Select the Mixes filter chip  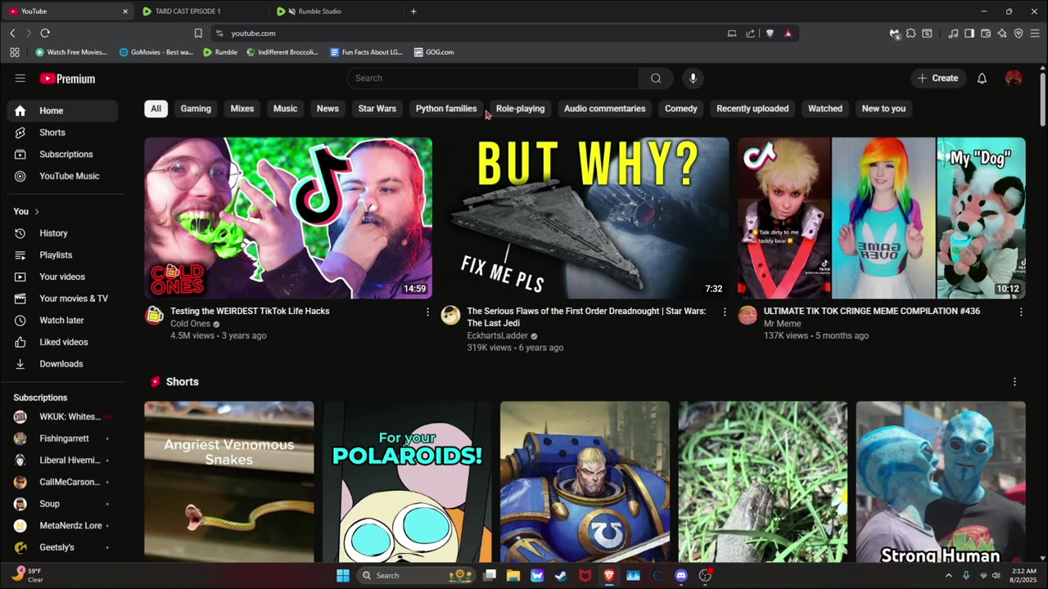tap(242, 109)
